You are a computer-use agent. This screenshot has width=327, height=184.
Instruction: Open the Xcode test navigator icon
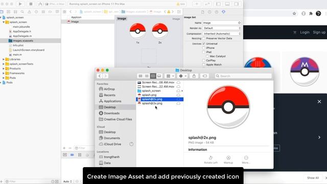coord(36,12)
